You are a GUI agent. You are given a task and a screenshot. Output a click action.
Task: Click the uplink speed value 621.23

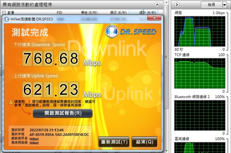click(x=51, y=90)
